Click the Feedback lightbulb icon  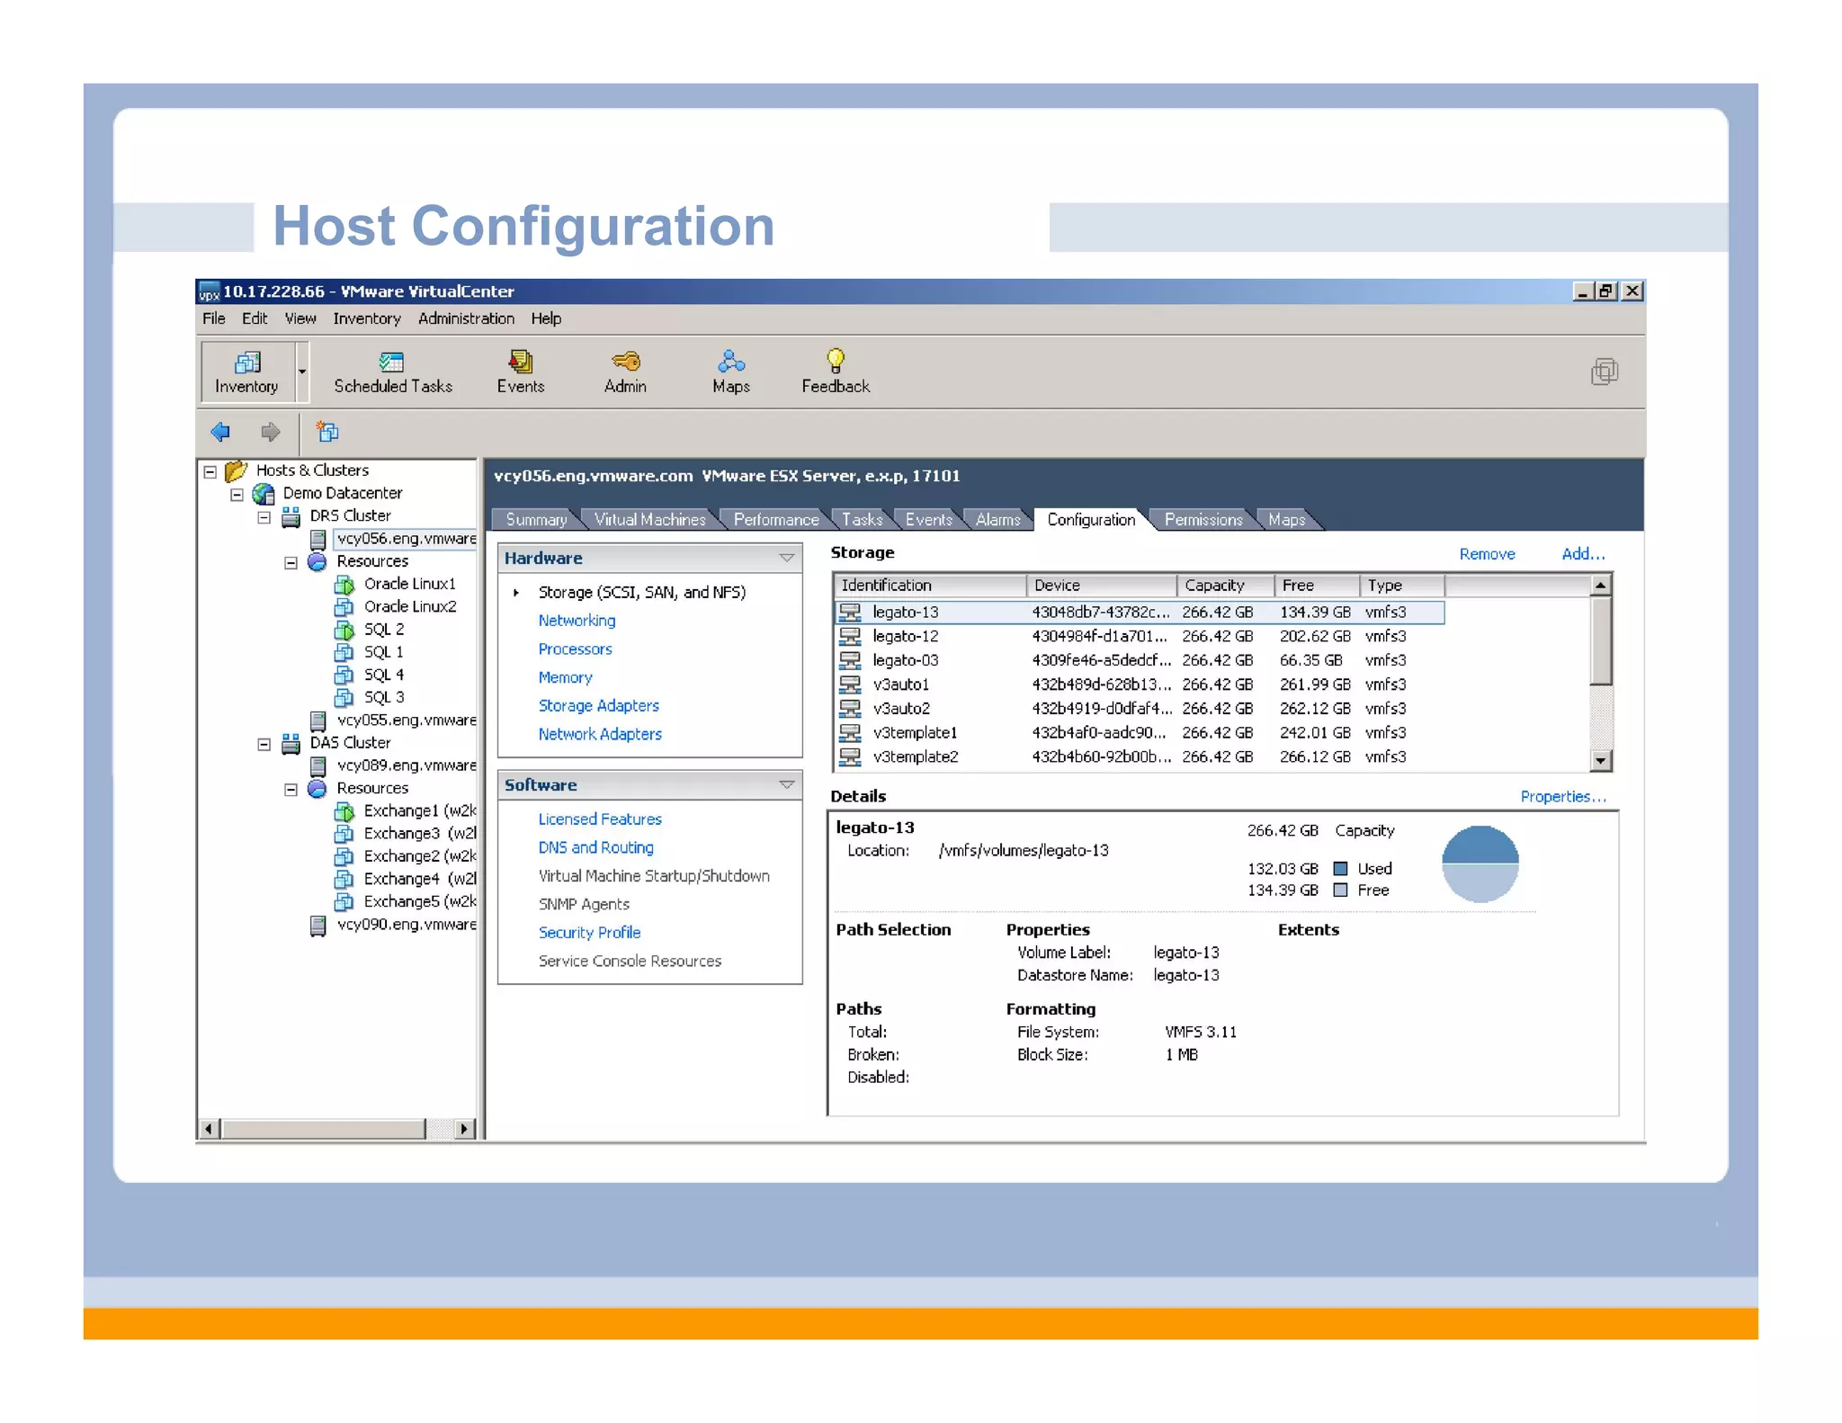[836, 361]
